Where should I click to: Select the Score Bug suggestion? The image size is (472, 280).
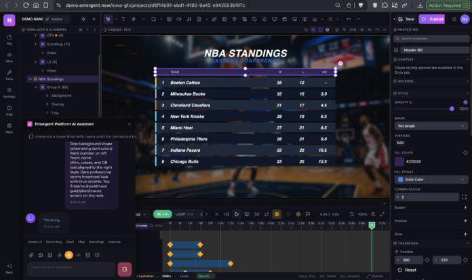coord(54,242)
